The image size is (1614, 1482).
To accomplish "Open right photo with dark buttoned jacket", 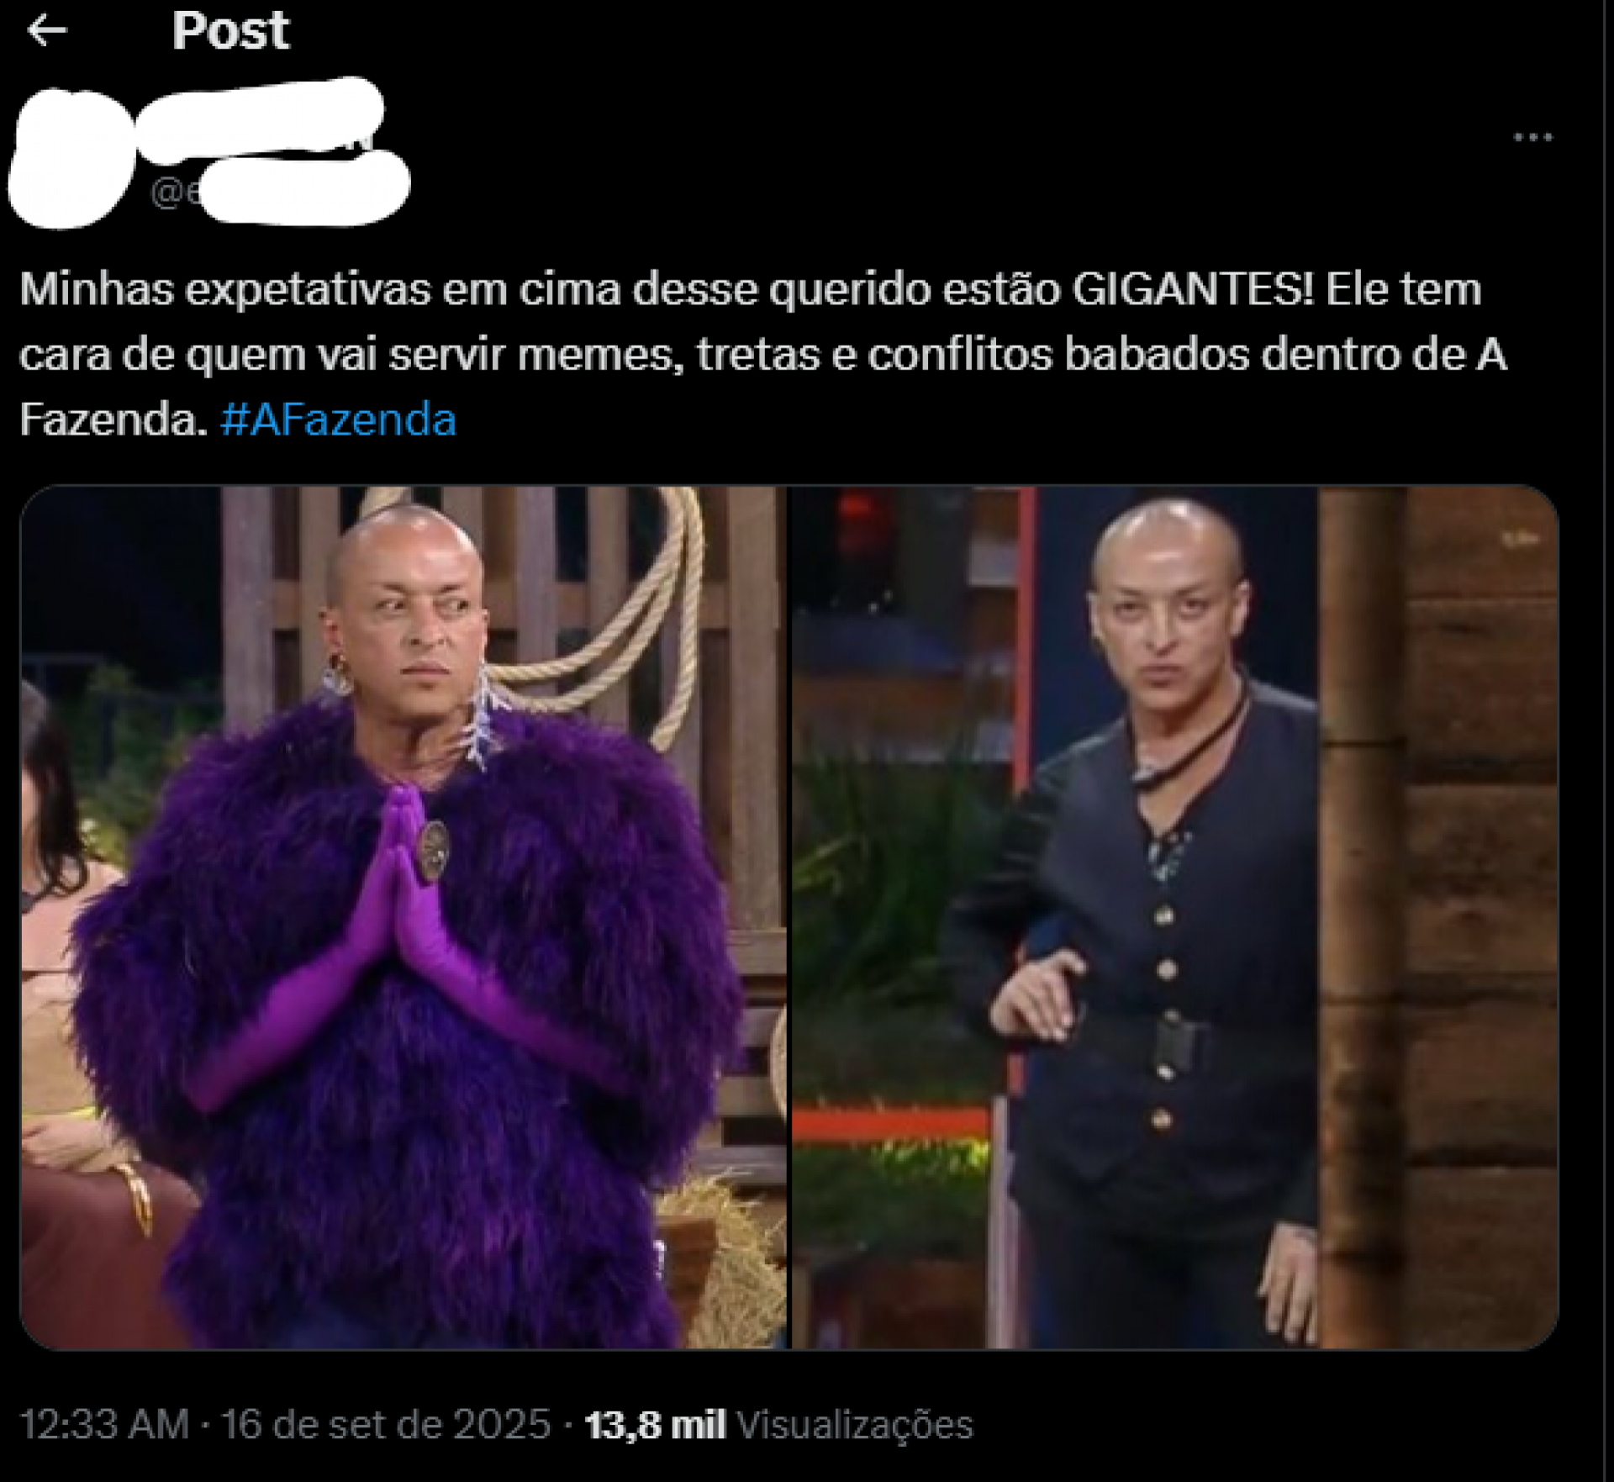I will pos(1175,918).
